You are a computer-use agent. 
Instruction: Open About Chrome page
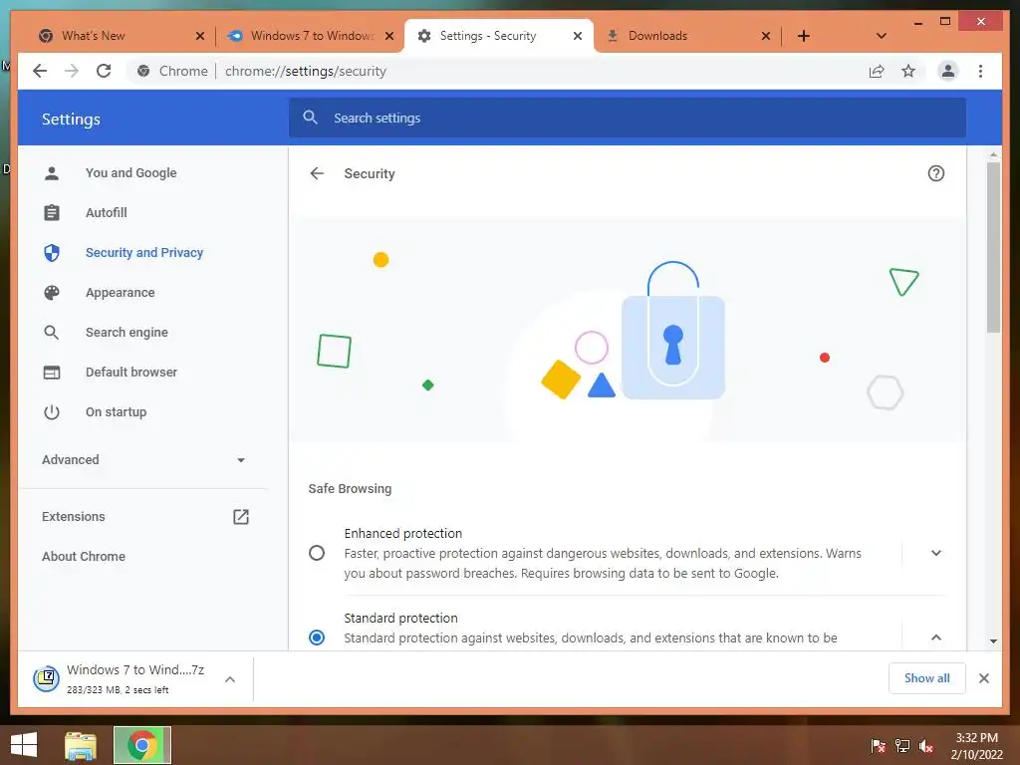point(84,556)
